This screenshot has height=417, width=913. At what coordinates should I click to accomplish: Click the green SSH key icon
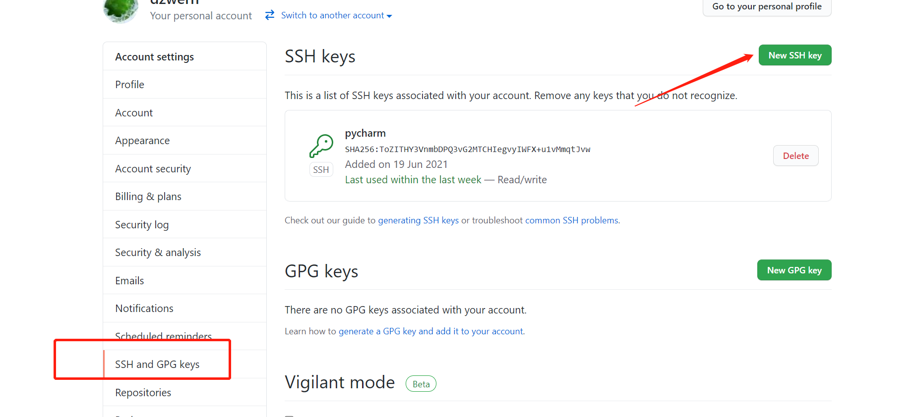point(321,146)
